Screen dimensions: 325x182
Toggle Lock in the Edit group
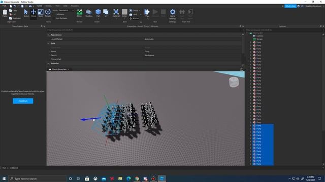(x=133, y=15)
